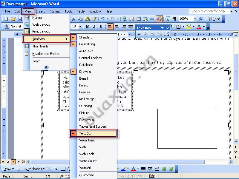This screenshot has width=239, height=179.
Task: Click the Copy icon
Action: tap(80, 19)
